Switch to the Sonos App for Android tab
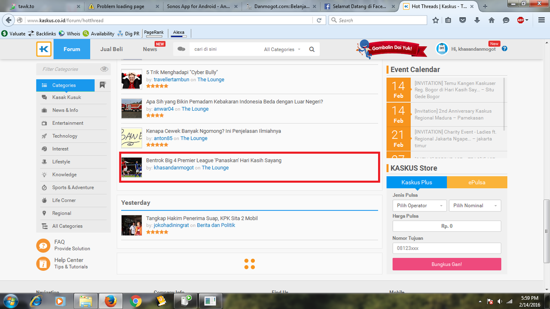Screen dimensions: 550x309 203,6
